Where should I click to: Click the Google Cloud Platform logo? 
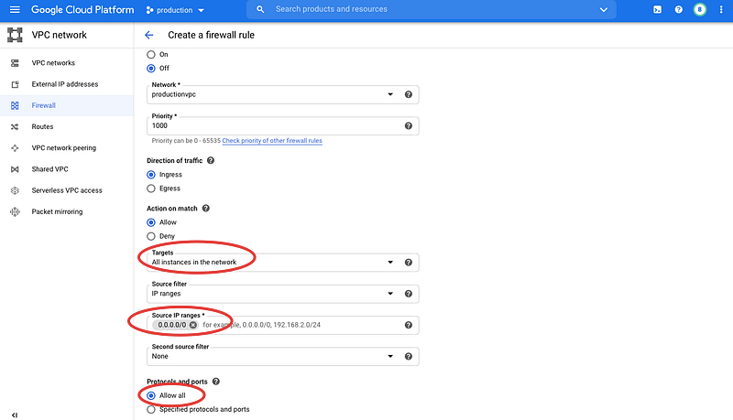tap(82, 10)
